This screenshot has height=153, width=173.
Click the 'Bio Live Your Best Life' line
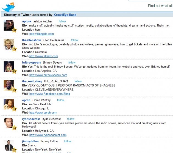click(x=37, y=104)
